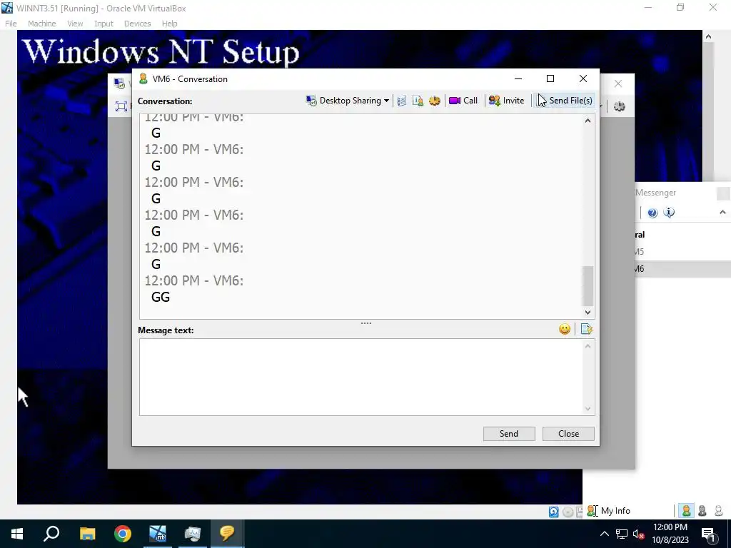Open the VirtualBox File menu
Screen dimensions: 731x548
(x=11, y=24)
